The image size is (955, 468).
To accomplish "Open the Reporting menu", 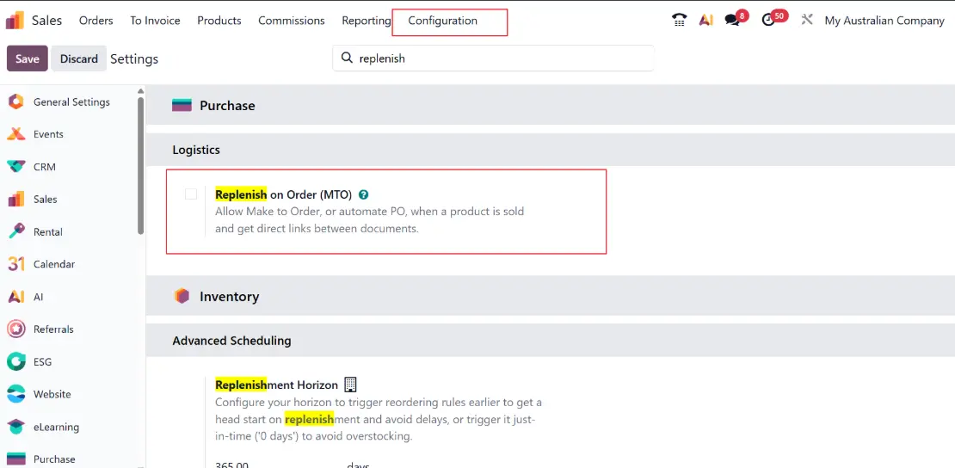I will [366, 21].
